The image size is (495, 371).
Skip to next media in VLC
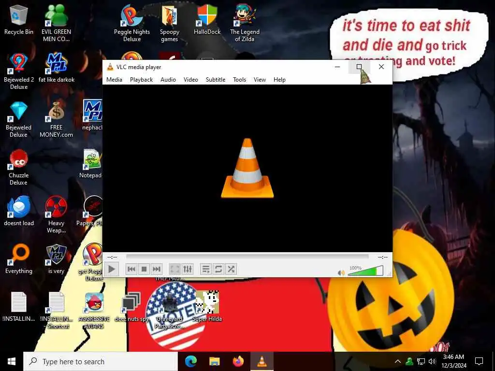(x=156, y=269)
